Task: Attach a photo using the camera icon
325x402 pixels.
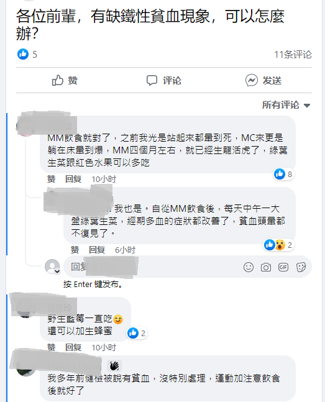Action: tap(266, 267)
